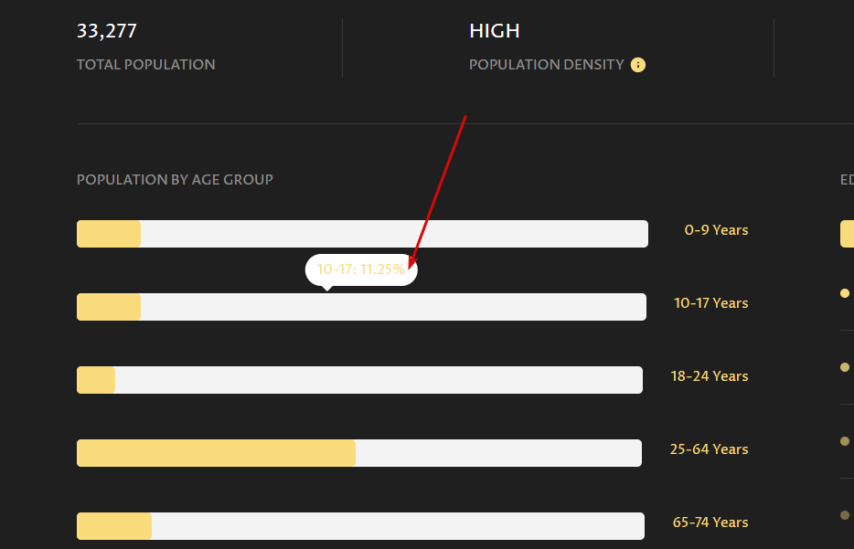
Task: Select the 10-17 Years label
Action: 710,303
